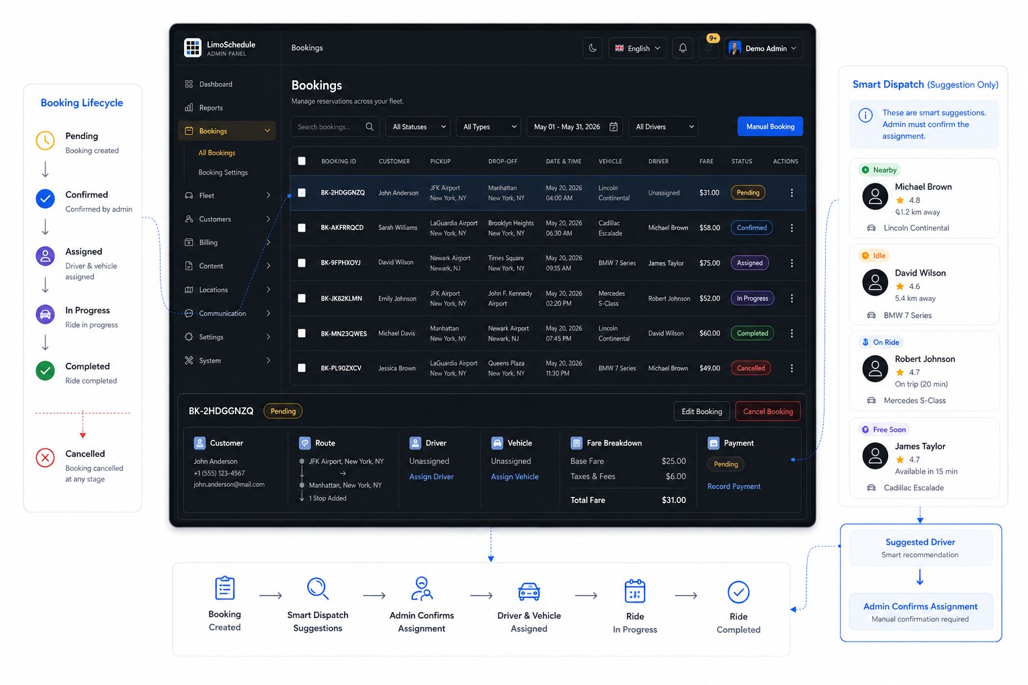Click the Assign Driver link
The image size is (1028, 685).
pyautogui.click(x=431, y=477)
